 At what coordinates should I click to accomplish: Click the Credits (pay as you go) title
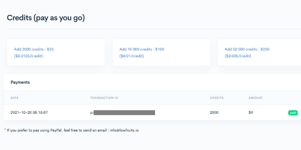[46, 18]
